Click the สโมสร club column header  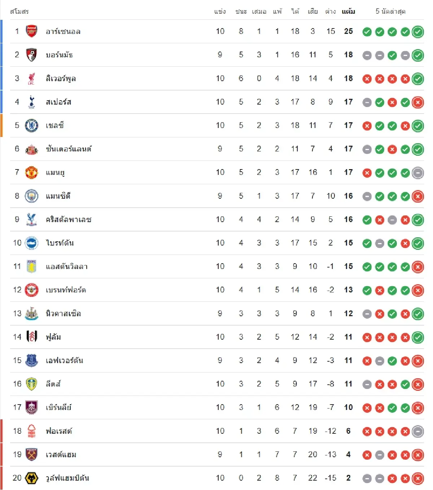pyautogui.click(x=19, y=12)
